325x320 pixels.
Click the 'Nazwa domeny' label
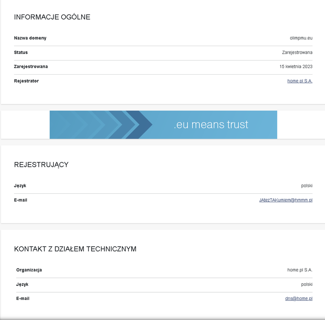click(x=30, y=38)
